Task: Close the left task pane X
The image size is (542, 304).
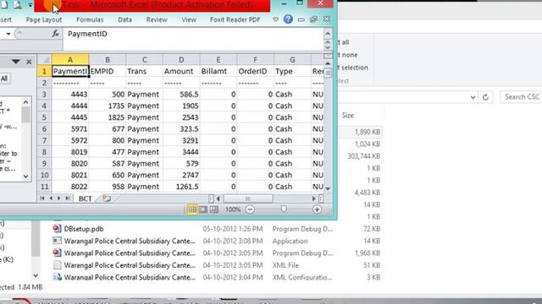Action: 29,62
